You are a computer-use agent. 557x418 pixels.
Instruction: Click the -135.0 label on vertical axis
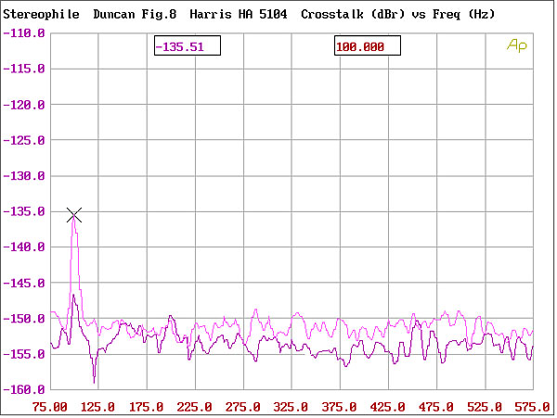pos(24,211)
